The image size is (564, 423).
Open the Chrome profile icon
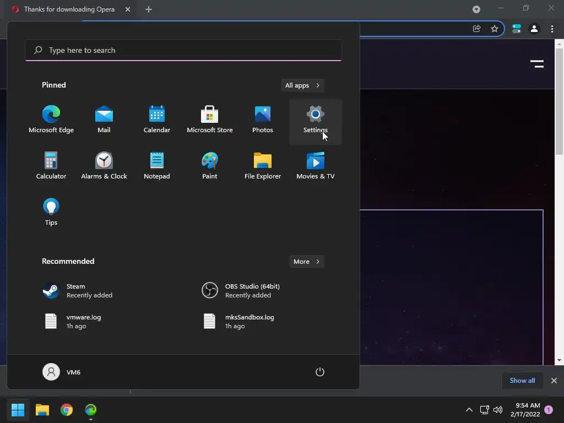click(534, 29)
